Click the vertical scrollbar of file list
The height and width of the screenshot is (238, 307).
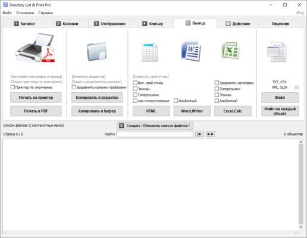tap(301, 183)
